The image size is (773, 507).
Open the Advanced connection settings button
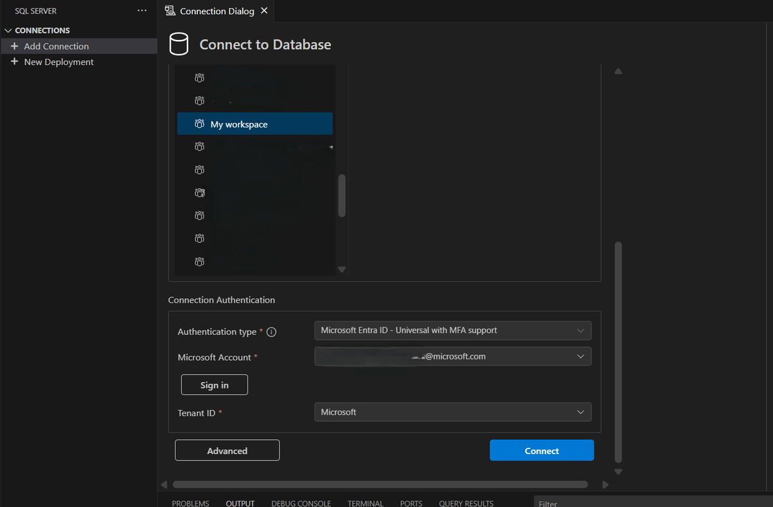coord(227,451)
